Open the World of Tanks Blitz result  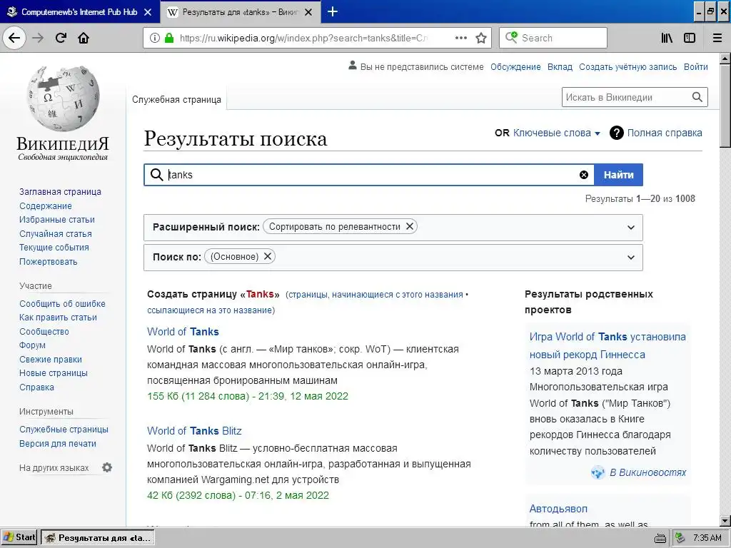pyautogui.click(x=194, y=431)
